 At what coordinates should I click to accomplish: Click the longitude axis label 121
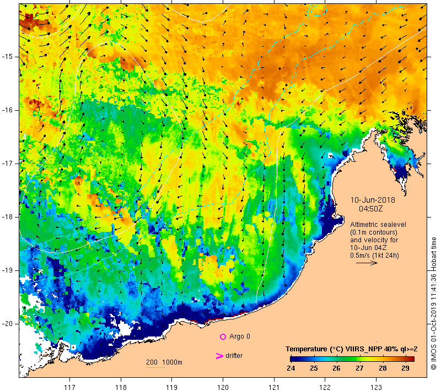pyautogui.click(x=274, y=387)
